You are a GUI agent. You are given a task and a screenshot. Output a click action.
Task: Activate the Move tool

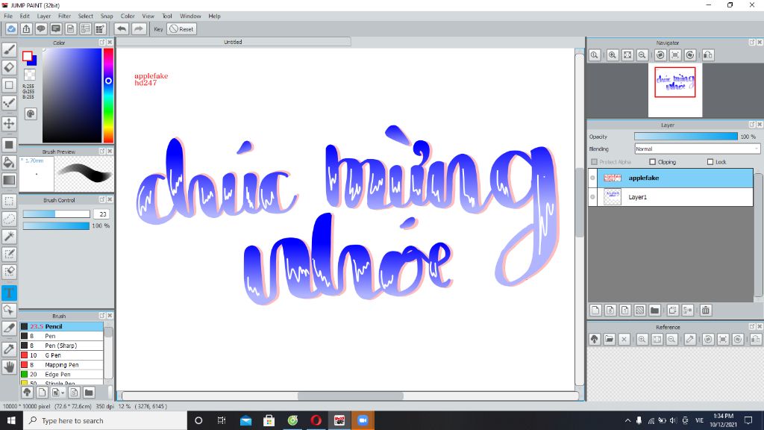point(9,123)
